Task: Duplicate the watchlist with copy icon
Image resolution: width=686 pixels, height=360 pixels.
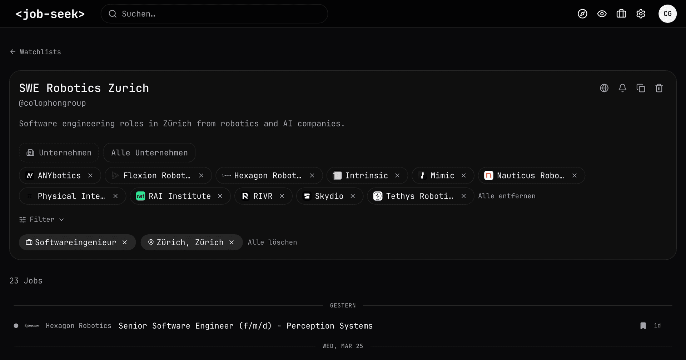Action: [x=641, y=88]
